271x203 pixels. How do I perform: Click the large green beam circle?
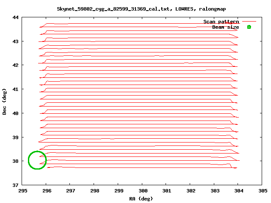click(x=37, y=160)
